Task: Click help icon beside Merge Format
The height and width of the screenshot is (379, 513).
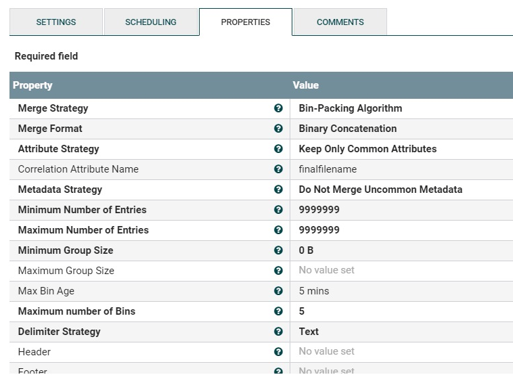Action: (278, 129)
